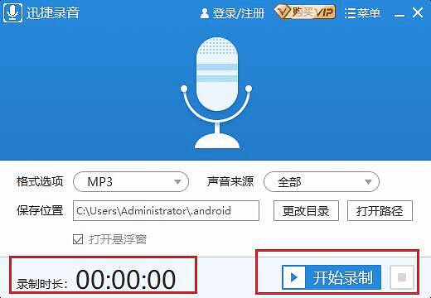Click the 声音来源 label
Image resolution: width=431 pixels, height=298 pixels.
tap(230, 181)
